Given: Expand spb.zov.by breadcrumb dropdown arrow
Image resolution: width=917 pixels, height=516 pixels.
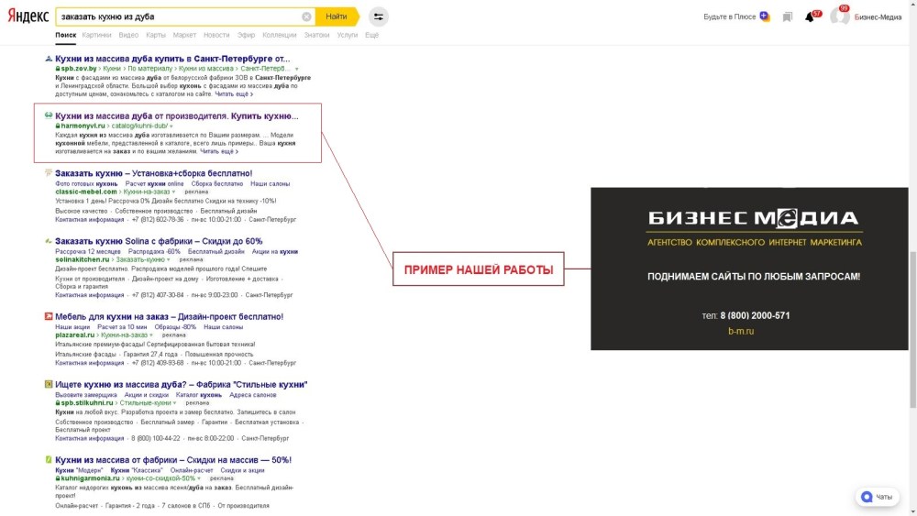Looking at the screenshot, I should point(296,69).
